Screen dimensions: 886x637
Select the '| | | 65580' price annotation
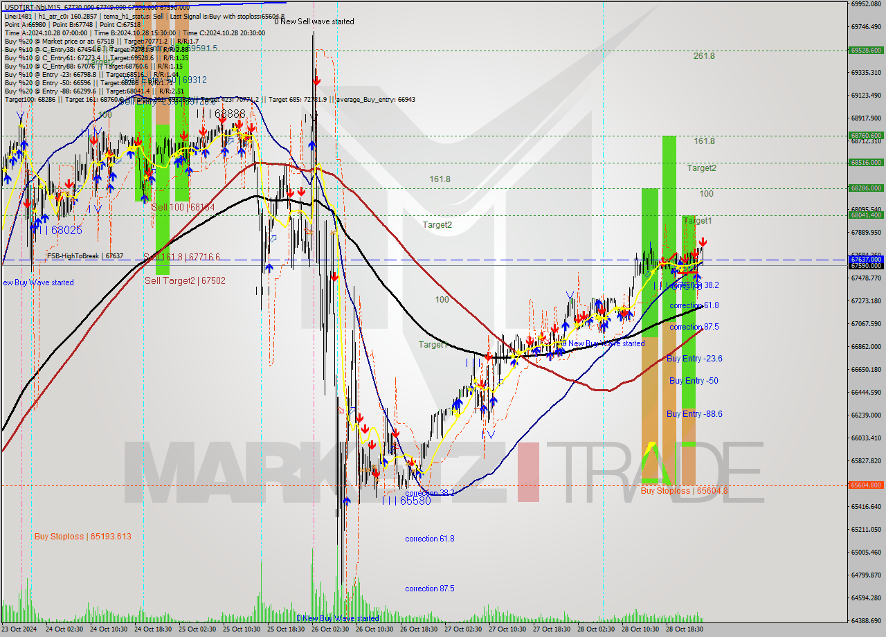pyautogui.click(x=406, y=501)
